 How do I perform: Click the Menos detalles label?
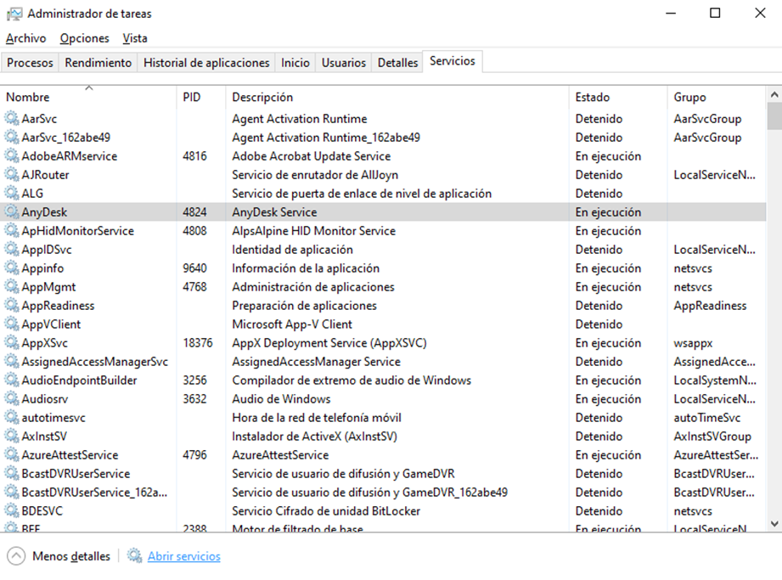[71, 556]
